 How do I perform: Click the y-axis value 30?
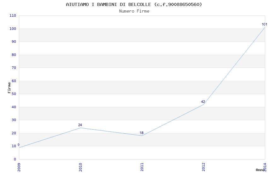tap(14, 120)
